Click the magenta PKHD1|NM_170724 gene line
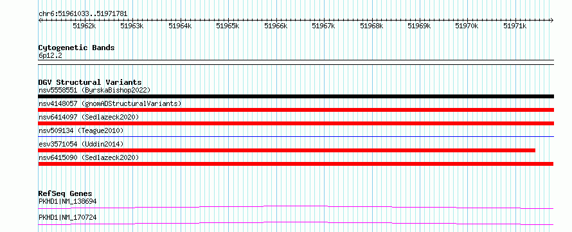 296,223
